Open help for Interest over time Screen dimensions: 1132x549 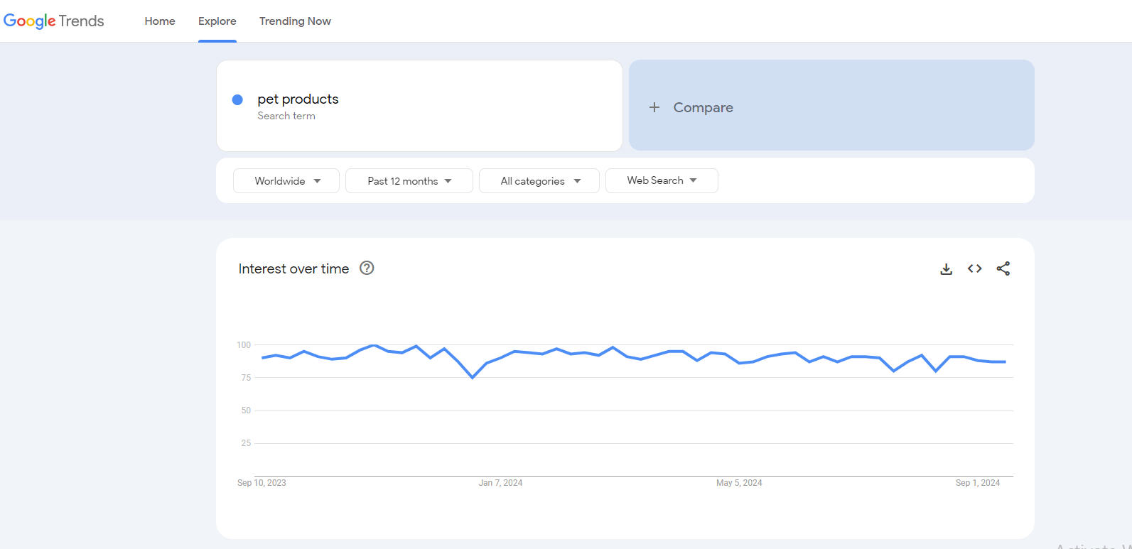[367, 268]
